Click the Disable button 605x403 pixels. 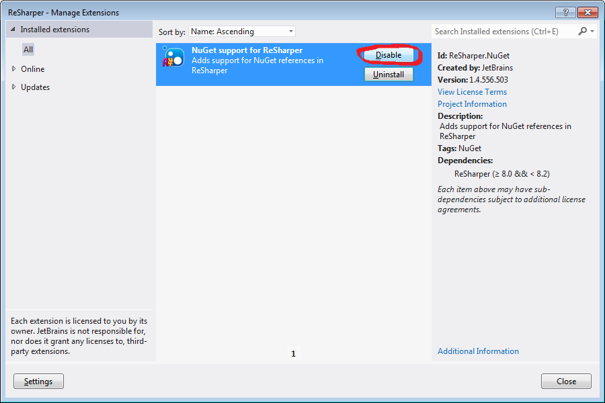click(389, 55)
